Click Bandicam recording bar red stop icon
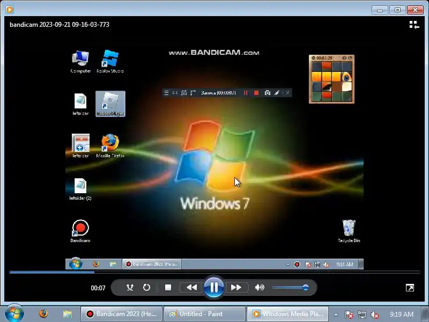Viewport: 429px width, 322px height. pyautogui.click(x=256, y=93)
